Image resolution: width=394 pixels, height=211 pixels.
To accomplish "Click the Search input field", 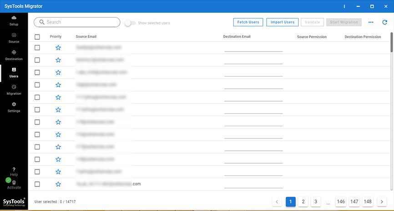I will [x=77, y=22].
